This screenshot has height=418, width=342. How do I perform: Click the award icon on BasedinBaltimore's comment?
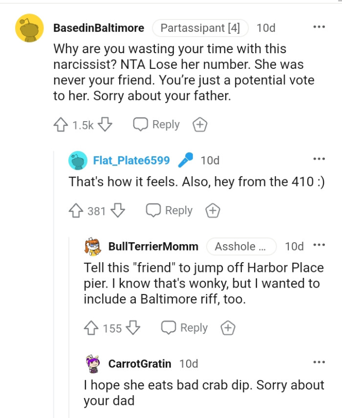(x=199, y=125)
